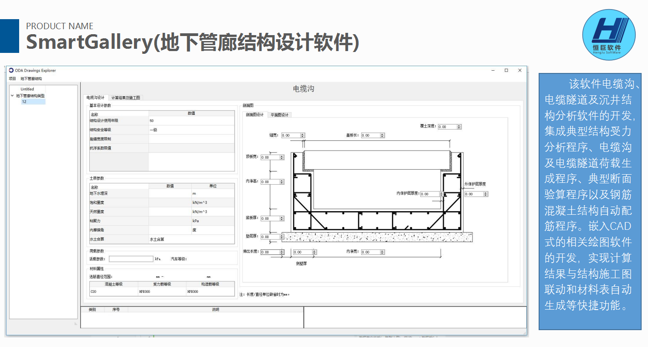Click the 单位 column header in 土质参数
The width and height of the screenshot is (648, 347).
click(x=213, y=186)
